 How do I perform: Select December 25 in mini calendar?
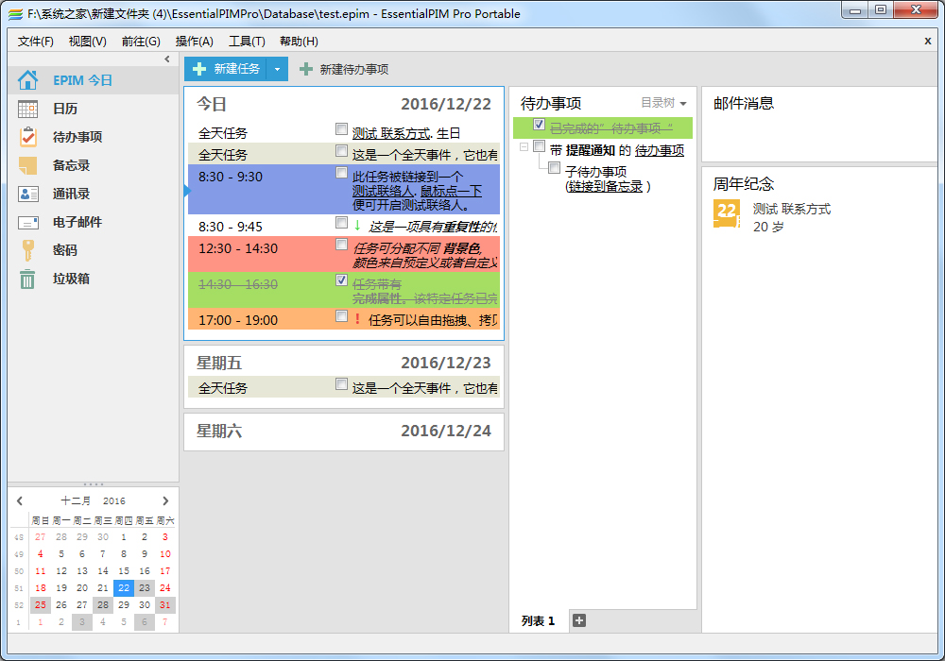click(x=41, y=604)
